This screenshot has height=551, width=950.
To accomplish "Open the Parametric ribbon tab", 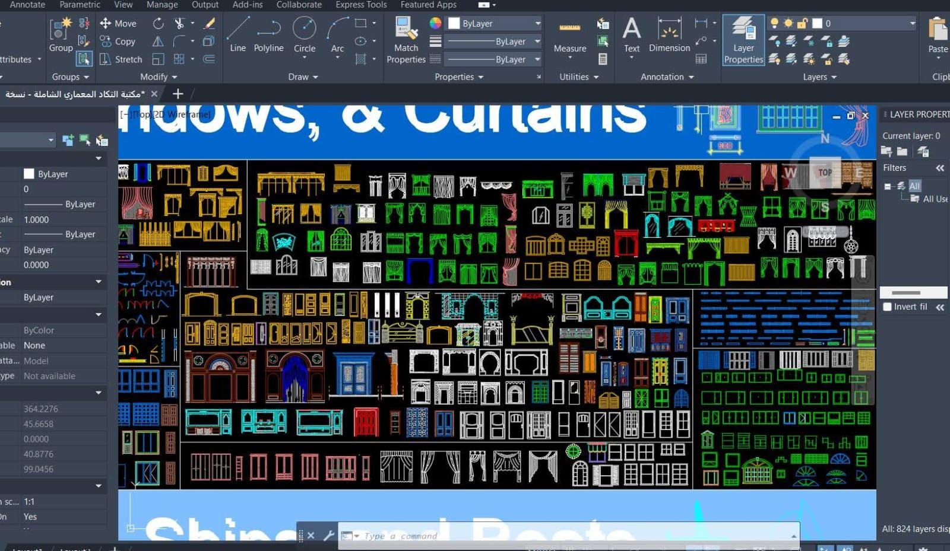I will 80,5.
